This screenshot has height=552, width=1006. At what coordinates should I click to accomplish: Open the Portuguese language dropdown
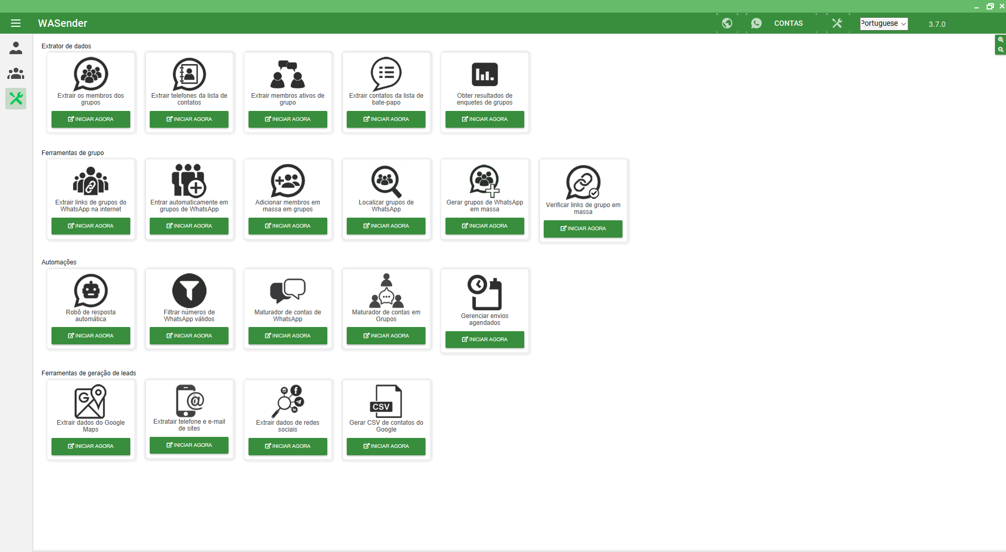coord(884,24)
